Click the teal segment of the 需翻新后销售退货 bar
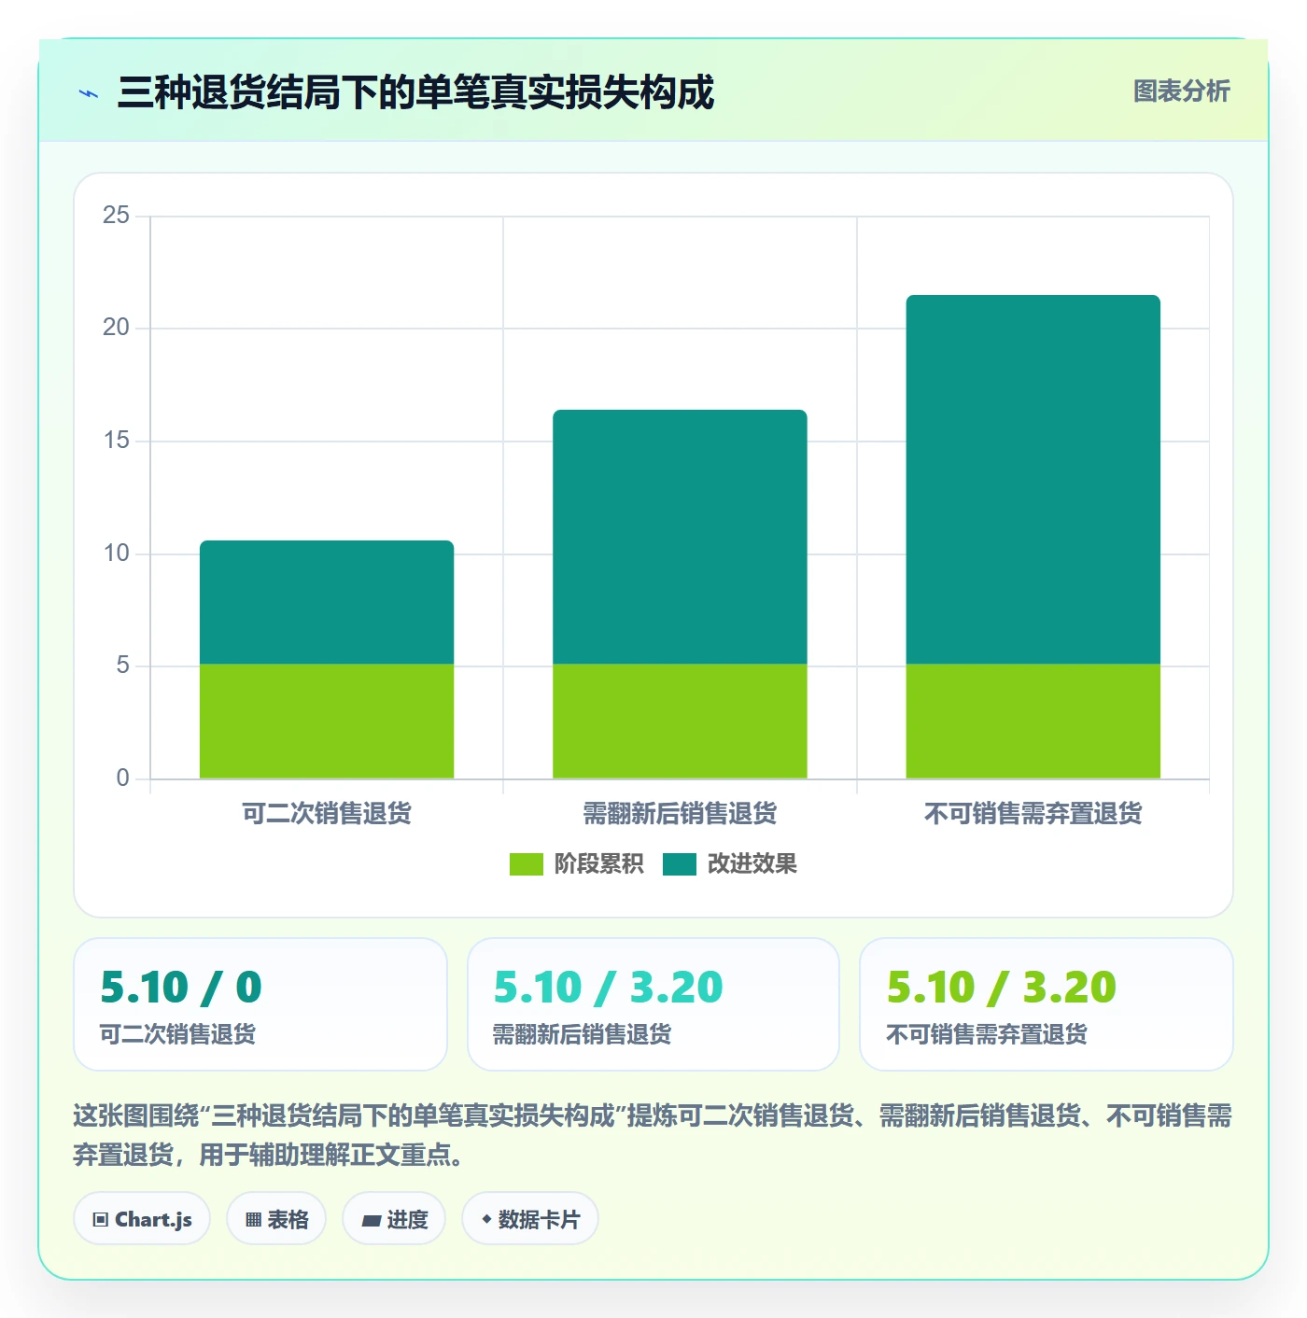This screenshot has width=1307, height=1318. pos(680,537)
